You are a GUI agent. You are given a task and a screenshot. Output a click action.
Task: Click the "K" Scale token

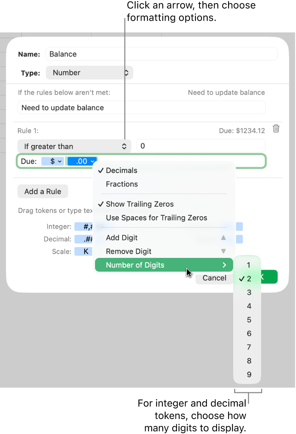click(x=83, y=251)
